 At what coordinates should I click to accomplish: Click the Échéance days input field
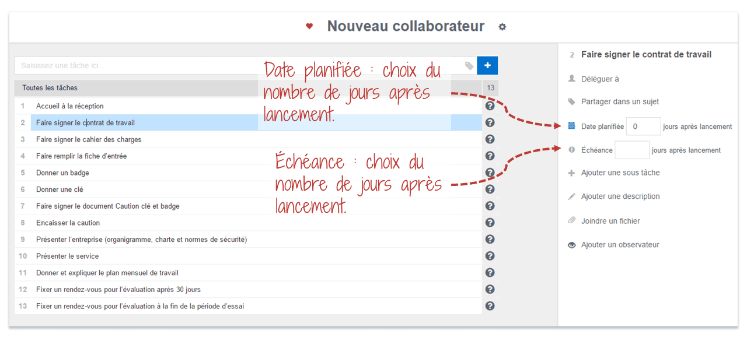click(x=632, y=150)
